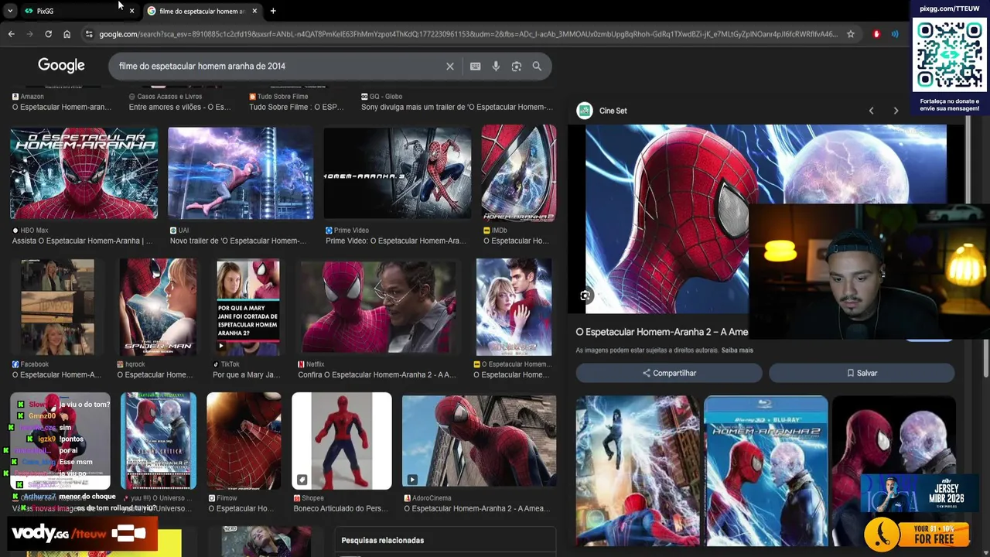Start voice search with the microphone
This screenshot has width=990, height=557.
(496, 67)
